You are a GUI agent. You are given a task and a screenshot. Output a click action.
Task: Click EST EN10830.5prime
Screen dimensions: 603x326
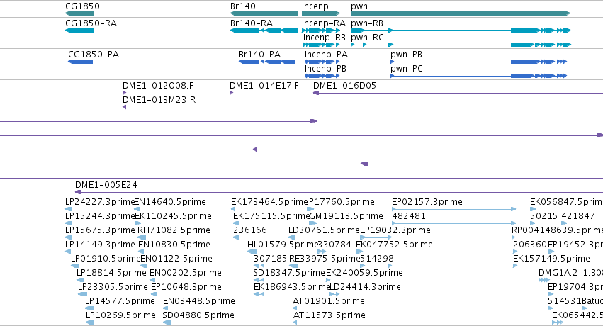click(x=174, y=244)
